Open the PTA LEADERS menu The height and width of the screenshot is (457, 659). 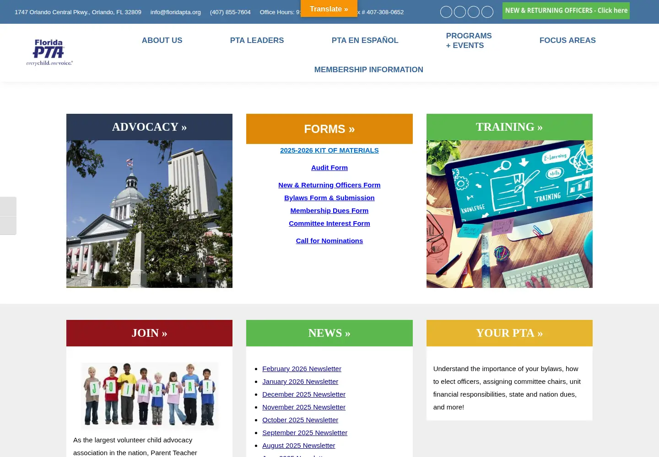tap(257, 40)
